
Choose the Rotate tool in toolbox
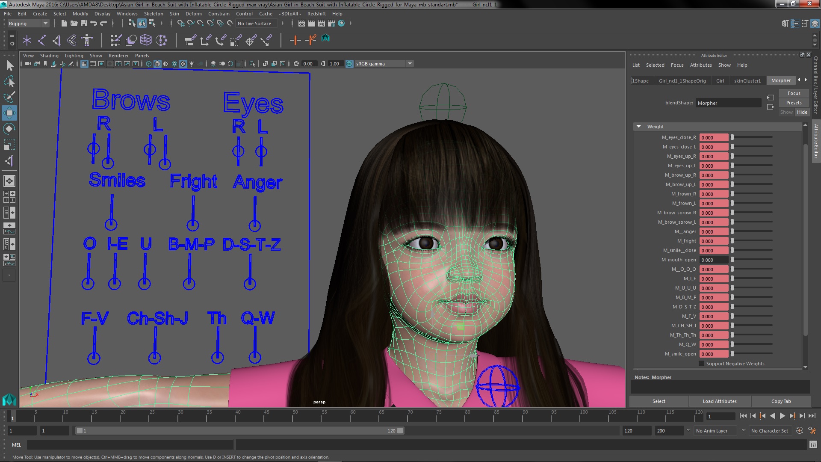click(x=9, y=129)
